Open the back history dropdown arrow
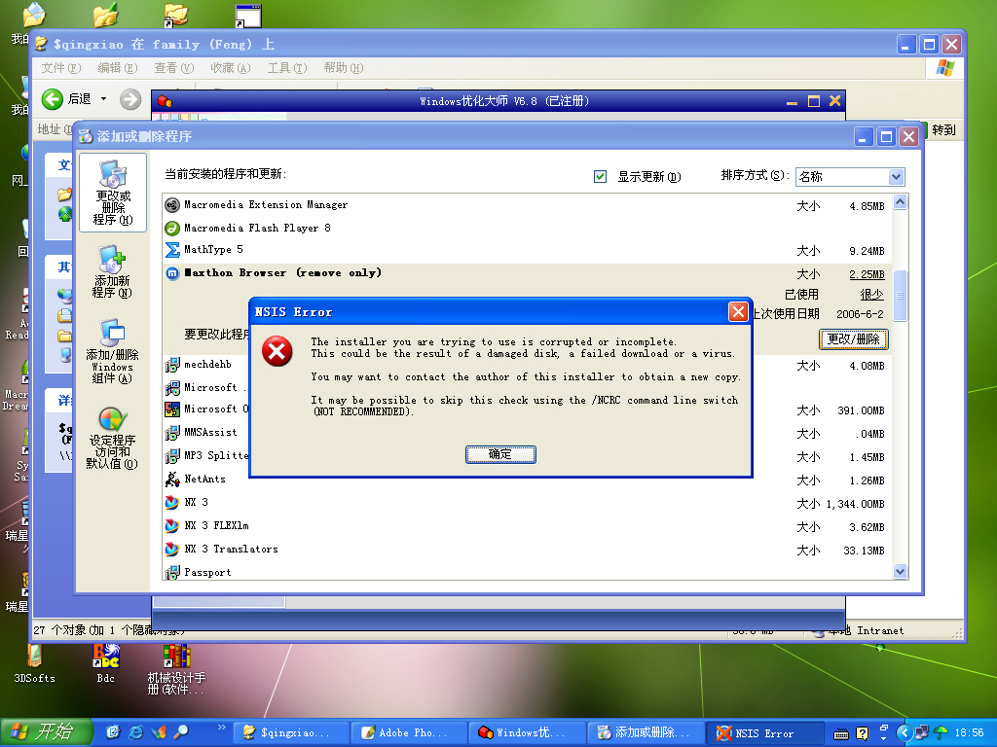The image size is (997, 747). click(x=103, y=99)
